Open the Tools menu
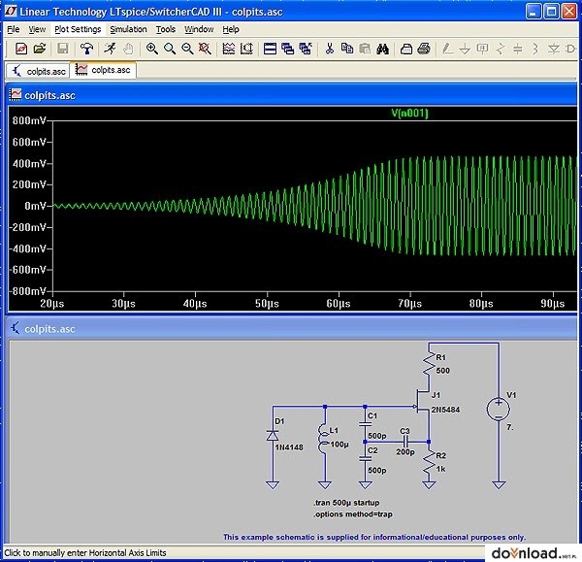The image size is (582, 562). [x=166, y=29]
